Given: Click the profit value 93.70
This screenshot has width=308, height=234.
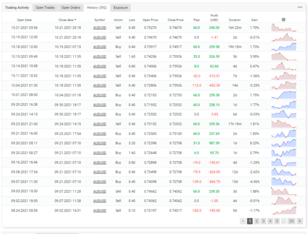Looking at the screenshot, I should (214, 153).
